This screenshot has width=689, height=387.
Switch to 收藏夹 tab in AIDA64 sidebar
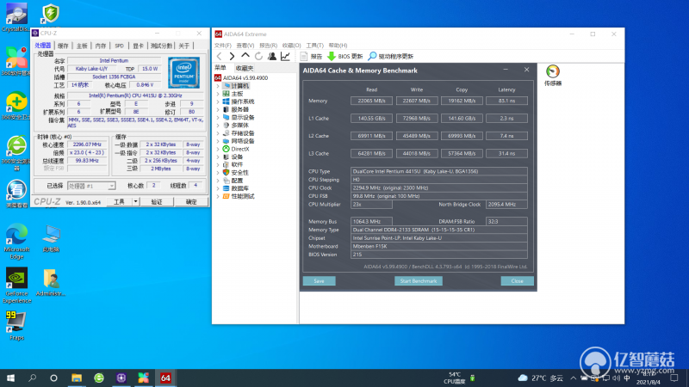[x=245, y=68]
